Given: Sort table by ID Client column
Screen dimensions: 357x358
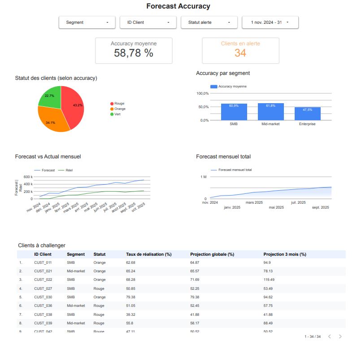Looking at the screenshot, I should (x=43, y=254).
